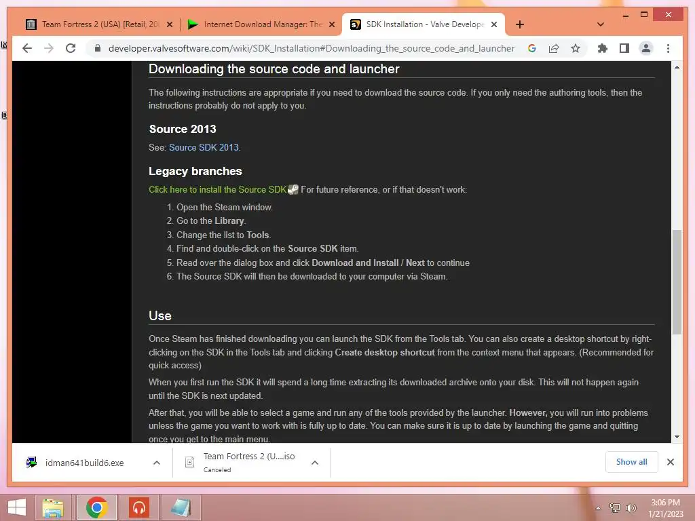Open the Source SDK 2013 link

pos(204,147)
